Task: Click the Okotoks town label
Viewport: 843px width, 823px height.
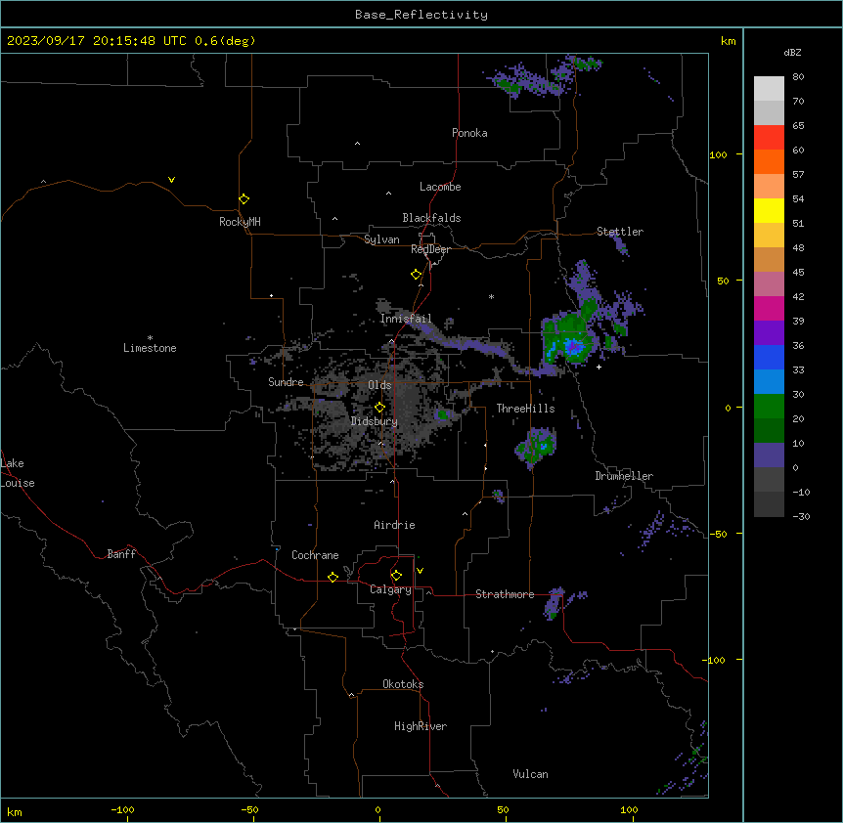Action: coord(403,684)
